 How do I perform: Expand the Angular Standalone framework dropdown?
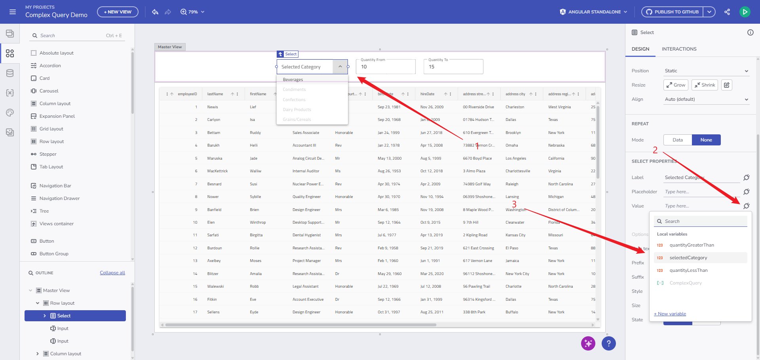594,12
